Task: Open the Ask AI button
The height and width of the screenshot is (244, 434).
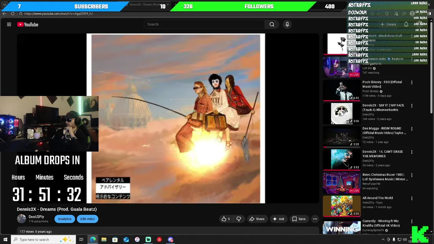Action: [278, 219]
